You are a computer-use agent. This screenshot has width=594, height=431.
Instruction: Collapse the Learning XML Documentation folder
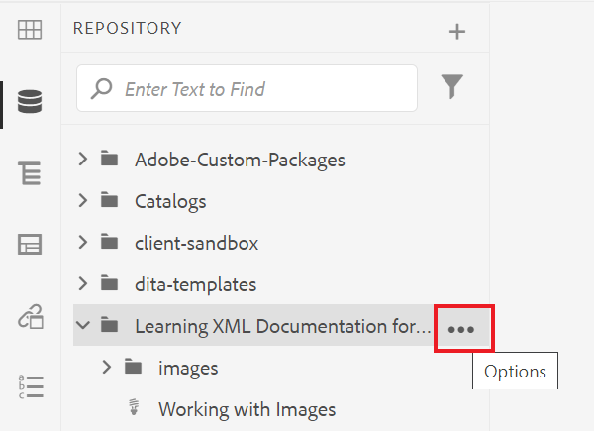tap(83, 325)
